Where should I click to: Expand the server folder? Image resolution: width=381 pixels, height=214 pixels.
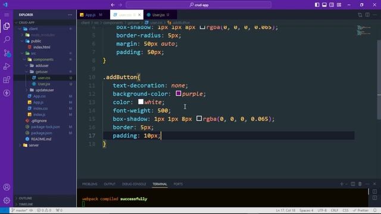click(x=45, y=145)
